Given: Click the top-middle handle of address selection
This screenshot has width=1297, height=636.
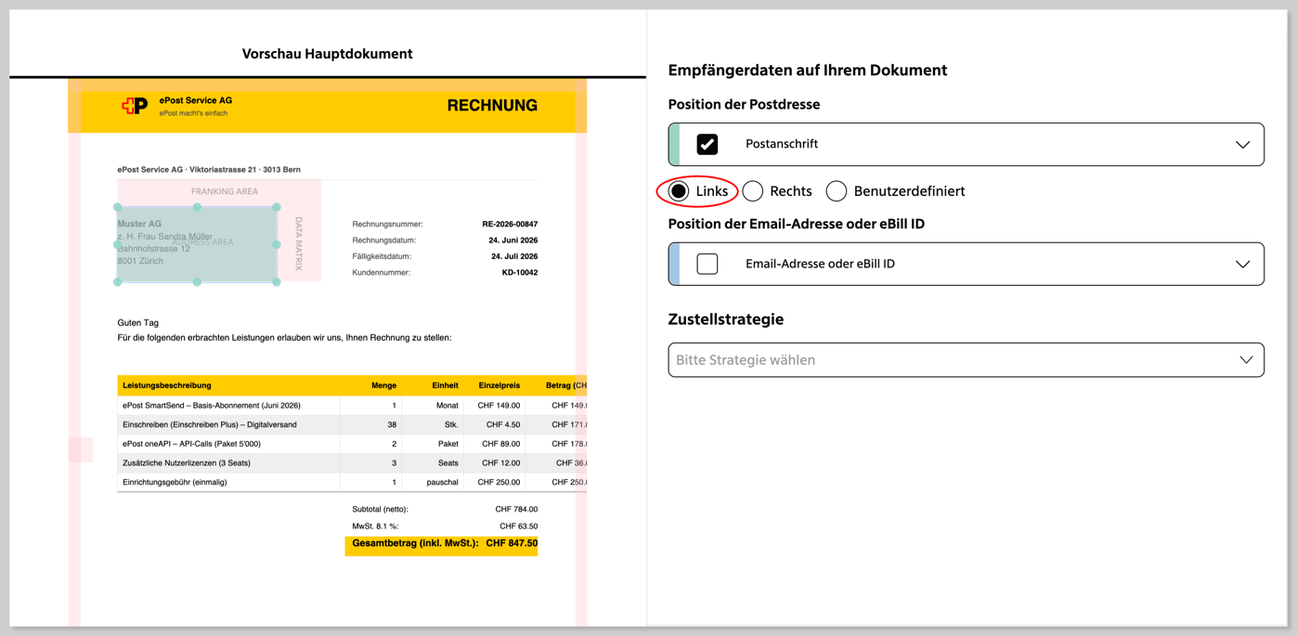Looking at the screenshot, I should click(x=197, y=207).
